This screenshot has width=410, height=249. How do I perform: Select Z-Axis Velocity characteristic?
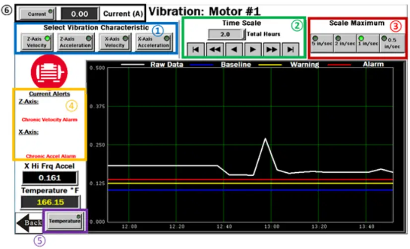[x=37, y=42]
